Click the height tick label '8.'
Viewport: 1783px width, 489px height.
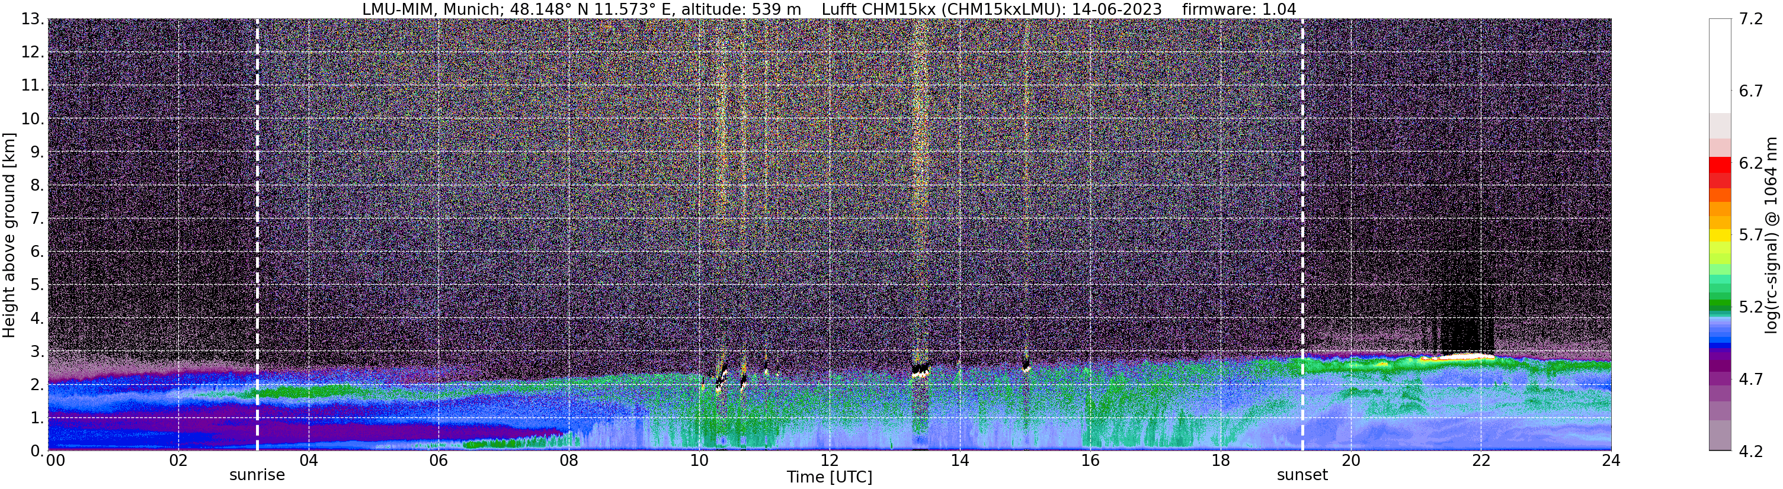[37, 185]
